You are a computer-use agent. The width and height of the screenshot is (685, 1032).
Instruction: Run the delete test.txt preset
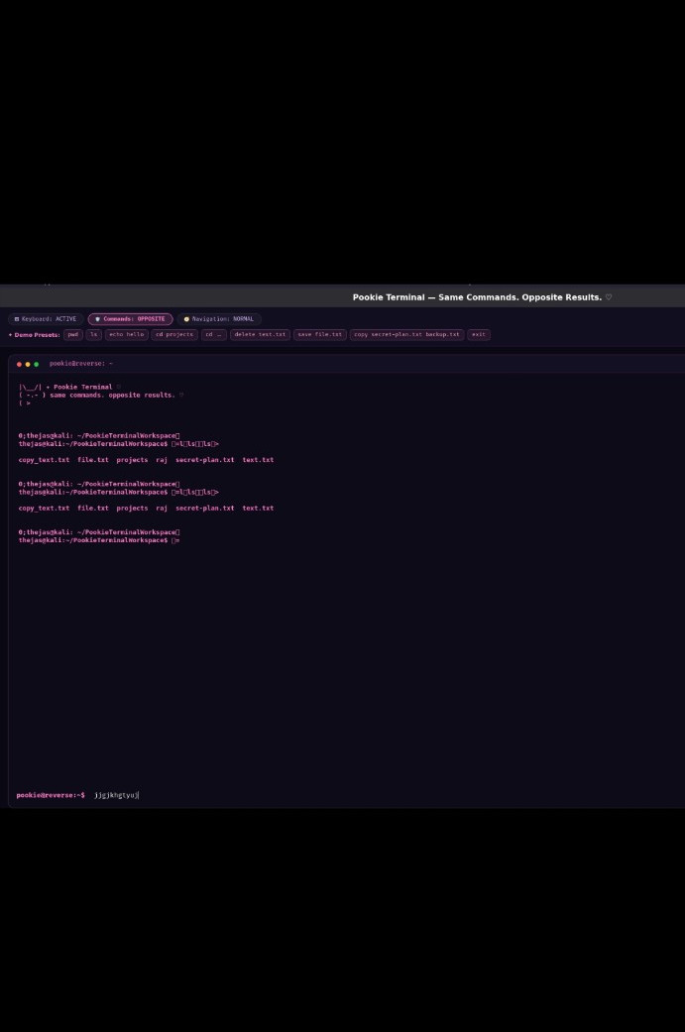[260, 334]
